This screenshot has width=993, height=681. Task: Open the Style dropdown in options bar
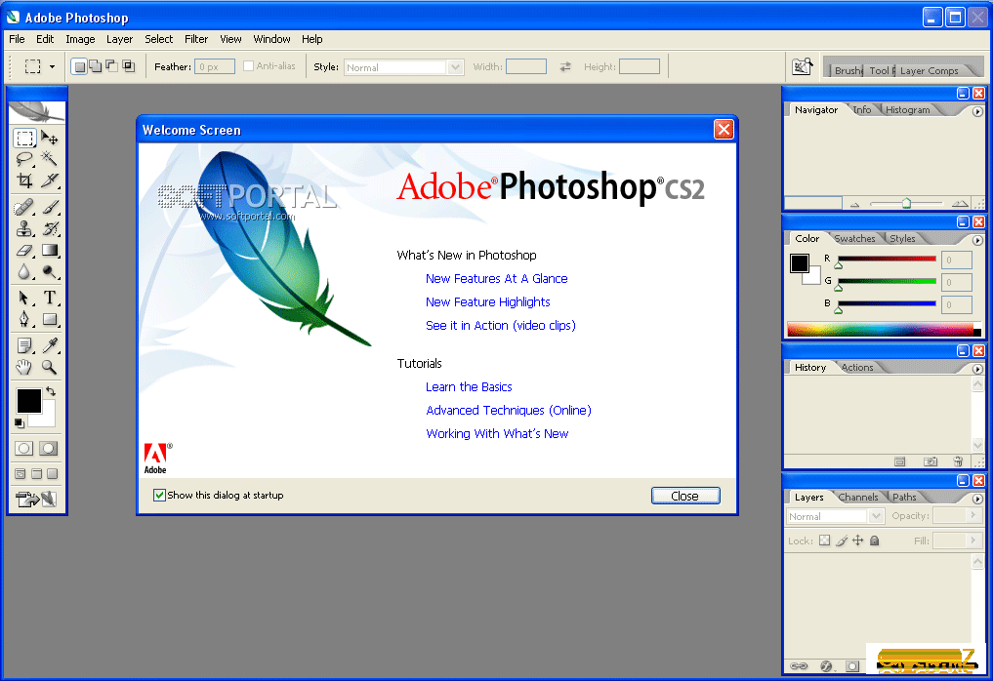[x=455, y=67]
